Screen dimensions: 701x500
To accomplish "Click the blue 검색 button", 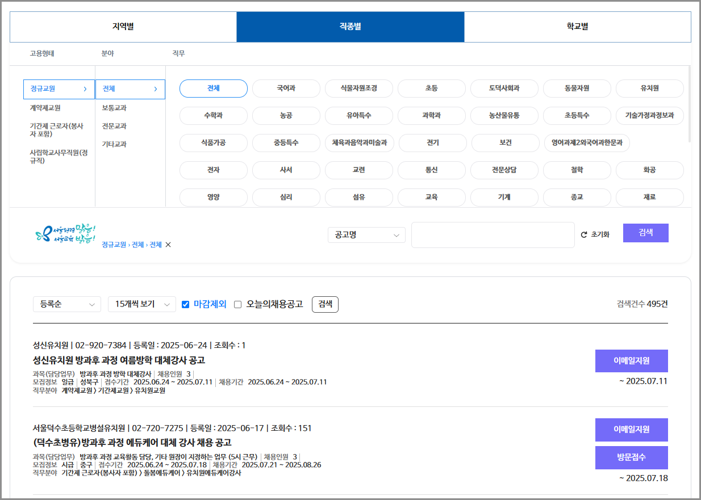I will click(x=646, y=233).
